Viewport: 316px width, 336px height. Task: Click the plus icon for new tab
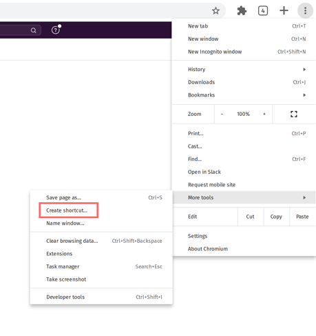pyautogui.click(x=284, y=10)
